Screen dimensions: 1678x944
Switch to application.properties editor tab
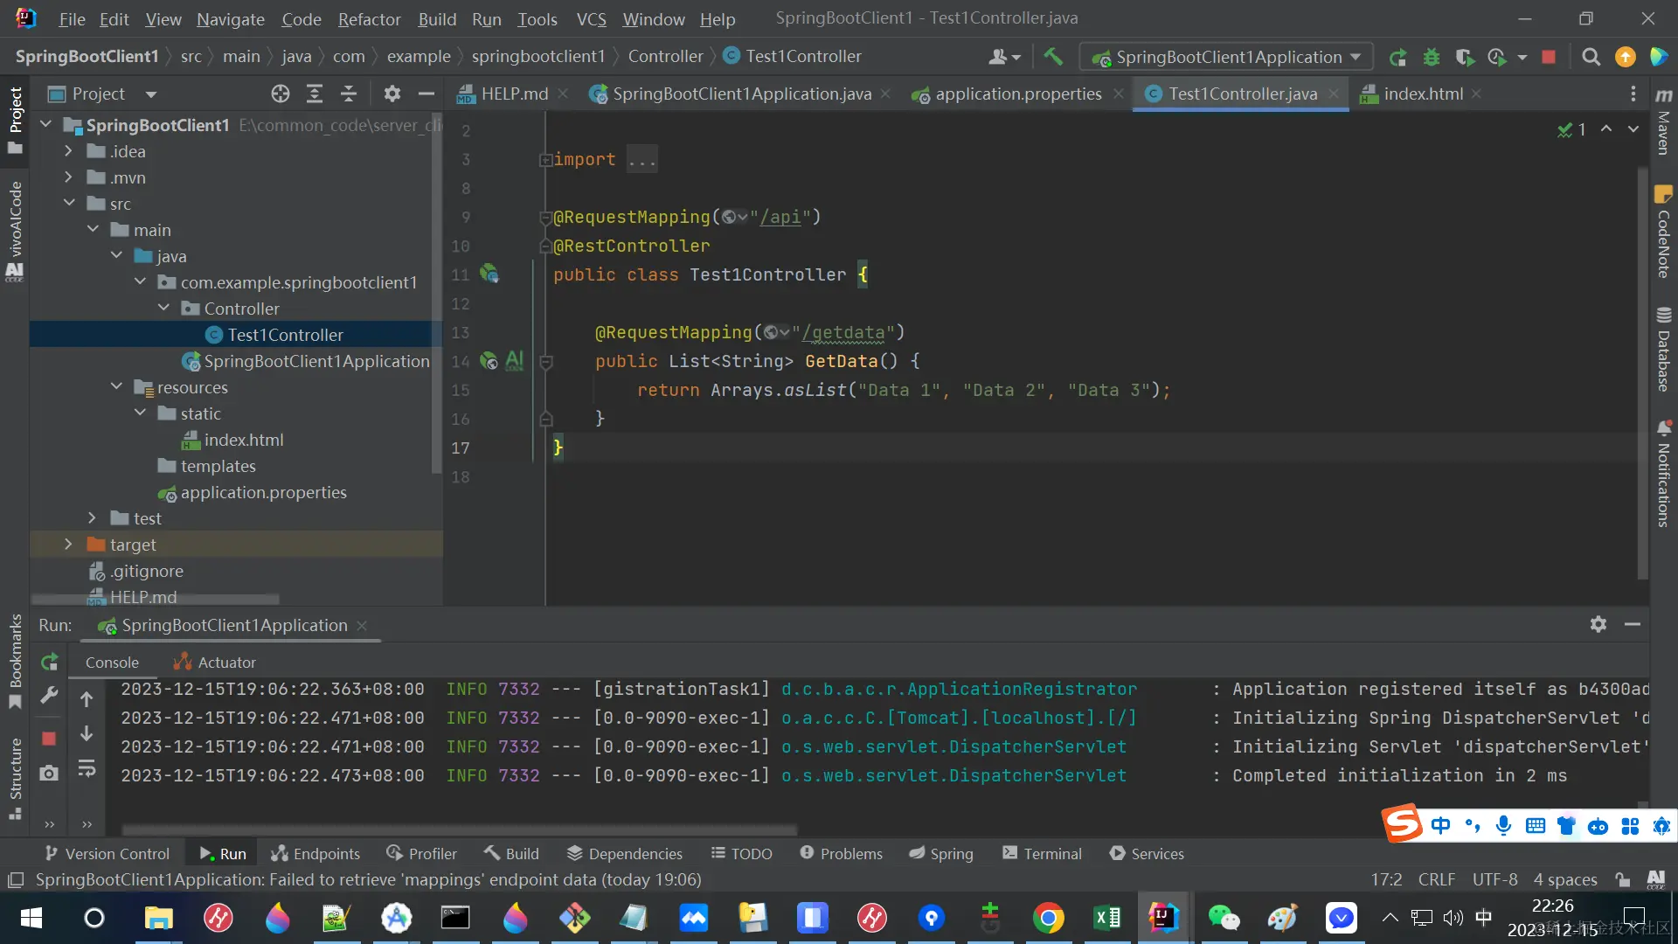point(1017,94)
